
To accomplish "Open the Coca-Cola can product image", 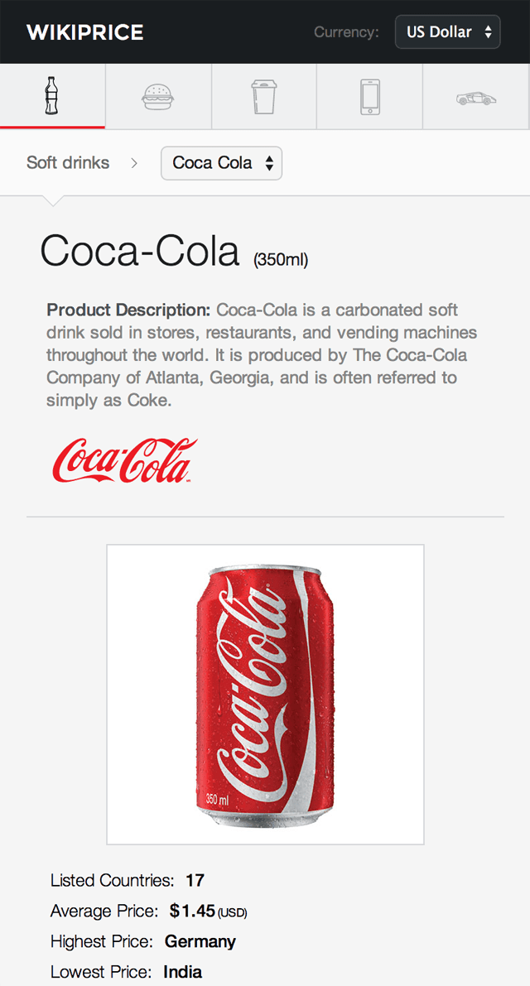I will (x=265, y=695).
